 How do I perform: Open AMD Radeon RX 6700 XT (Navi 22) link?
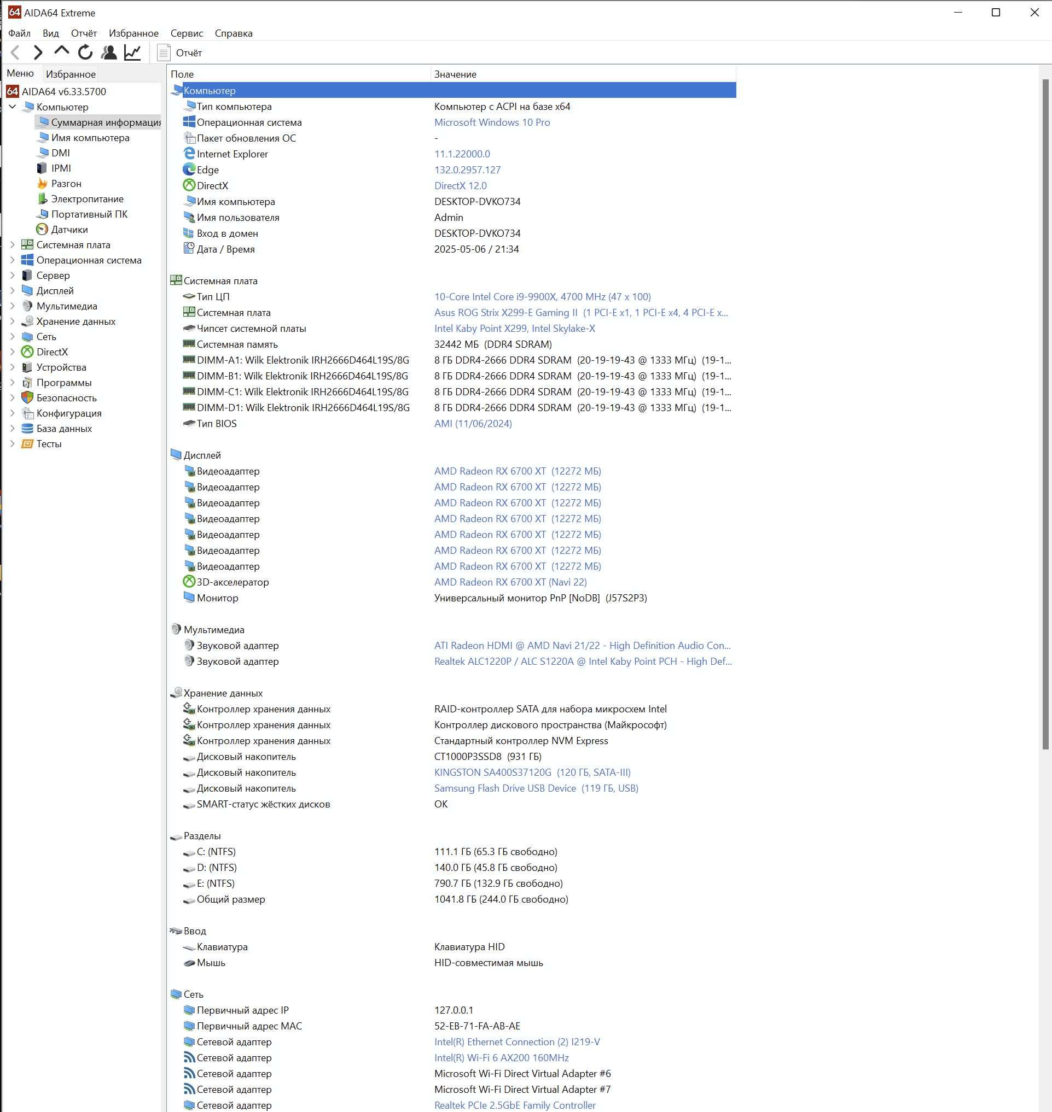[510, 582]
